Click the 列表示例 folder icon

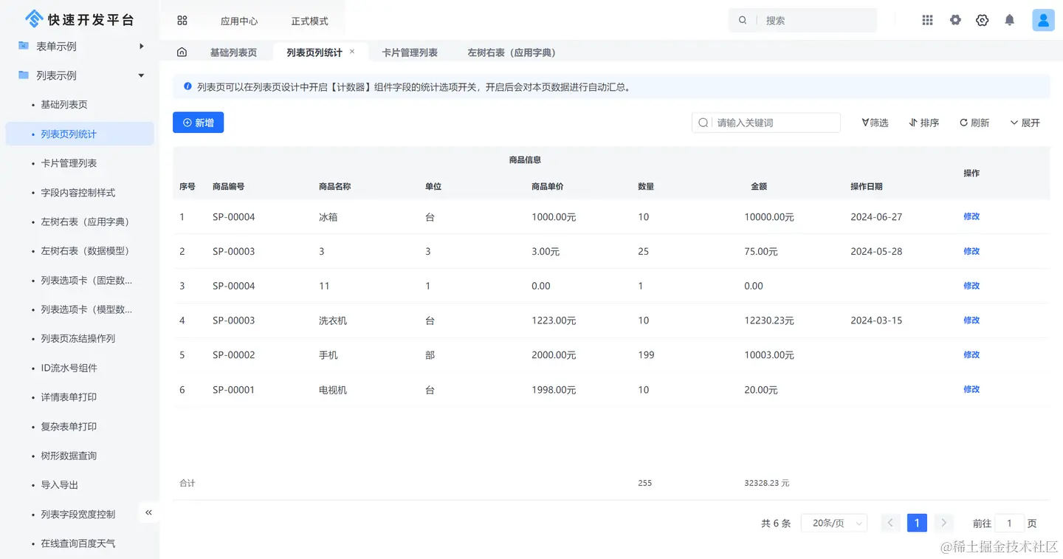[24, 75]
